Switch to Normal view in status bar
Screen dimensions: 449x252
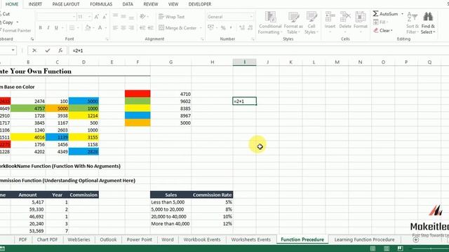373,248
